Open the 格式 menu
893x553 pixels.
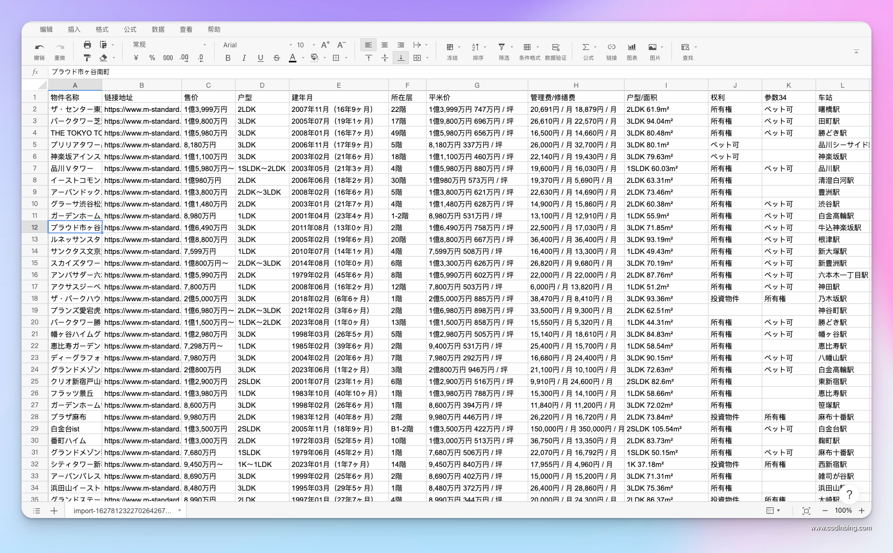point(102,30)
